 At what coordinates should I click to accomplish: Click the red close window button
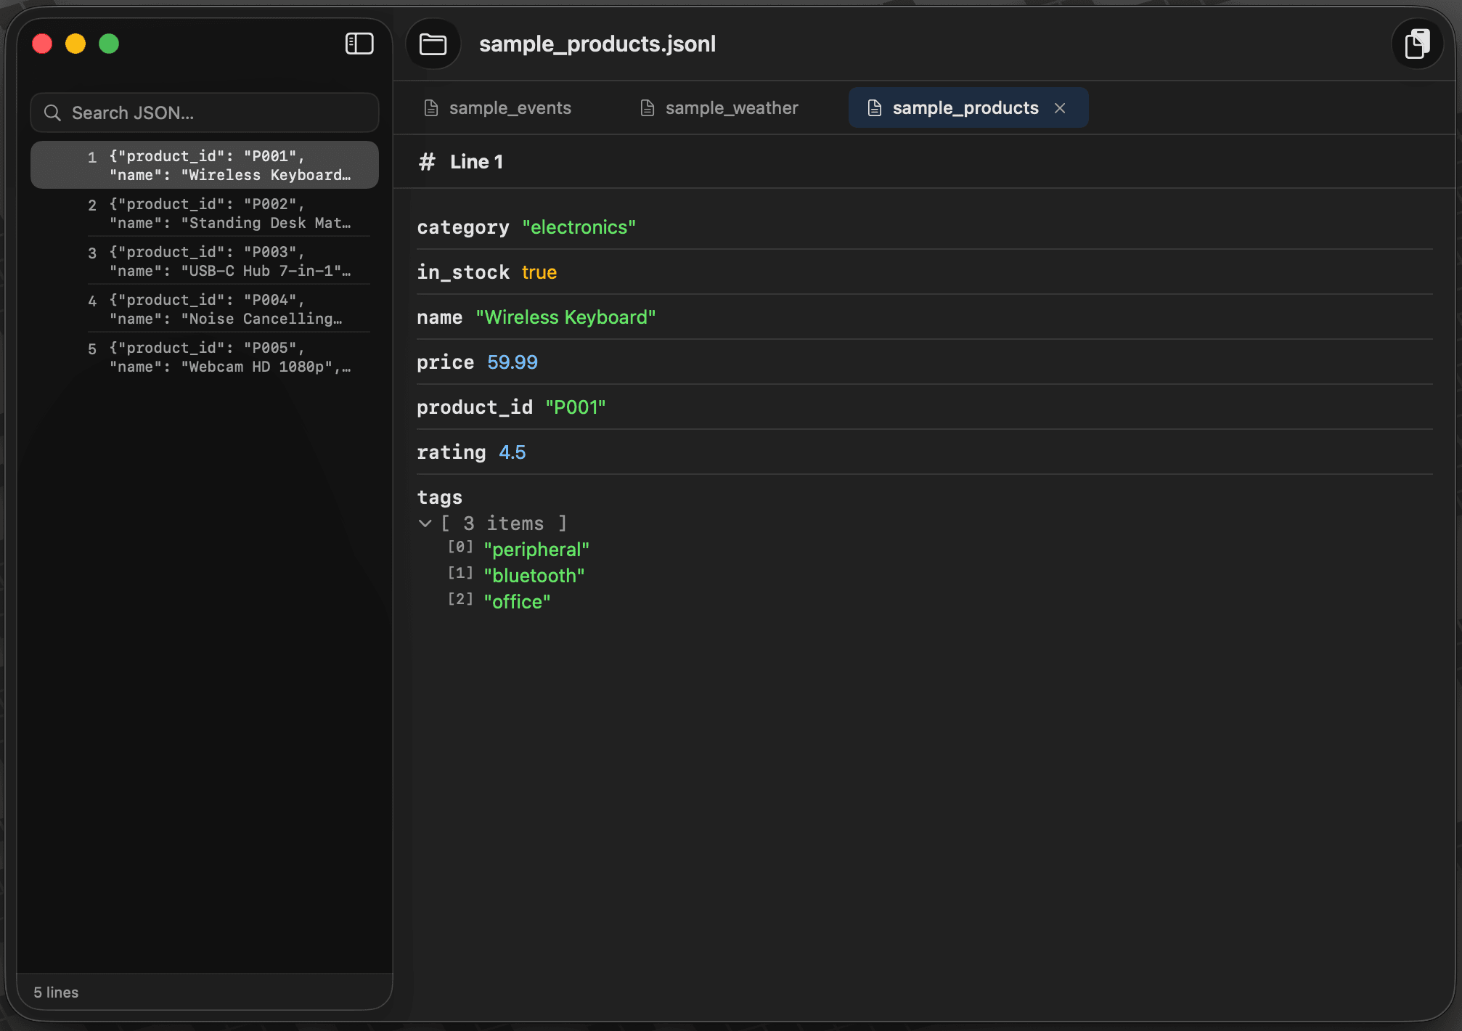(x=42, y=44)
